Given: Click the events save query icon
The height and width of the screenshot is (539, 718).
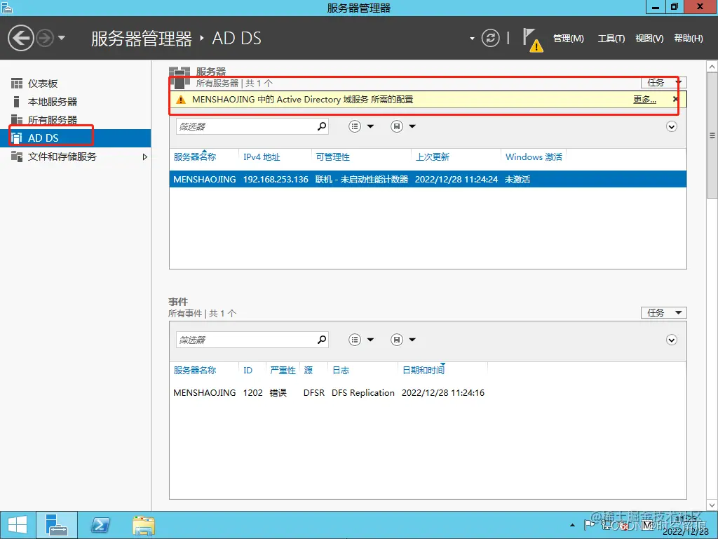Looking at the screenshot, I should click(x=397, y=340).
